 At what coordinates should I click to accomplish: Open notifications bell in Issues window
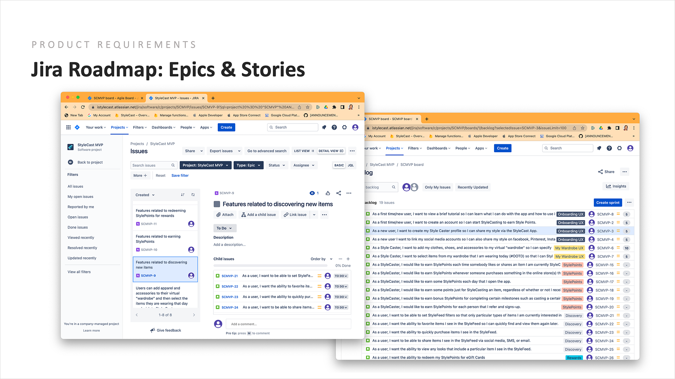(x=324, y=127)
